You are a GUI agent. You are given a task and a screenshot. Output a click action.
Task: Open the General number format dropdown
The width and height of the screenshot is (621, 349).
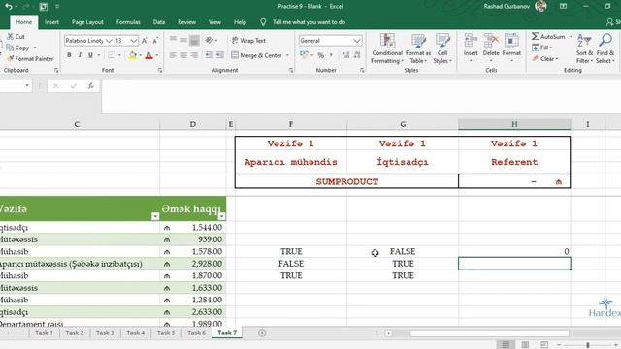tap(357, 41)
